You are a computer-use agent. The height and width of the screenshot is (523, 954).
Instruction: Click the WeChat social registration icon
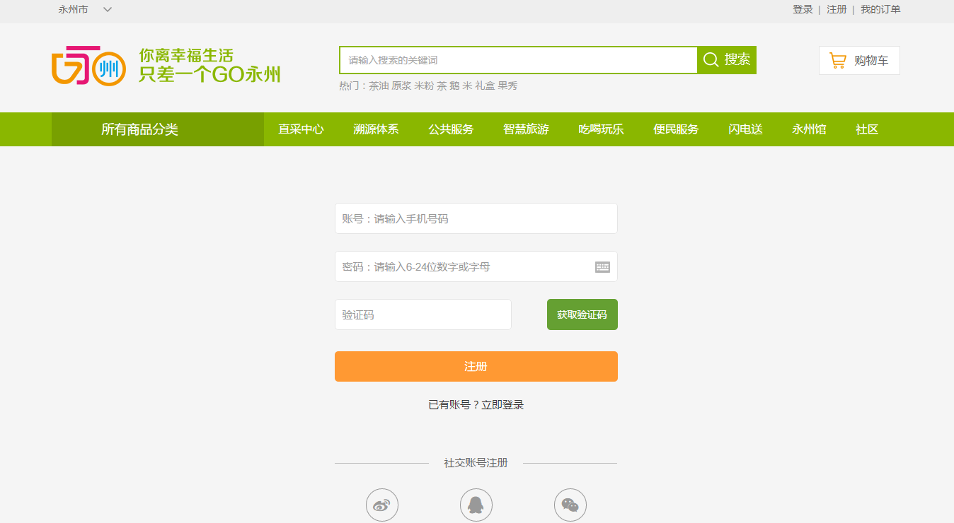[570, 505]
